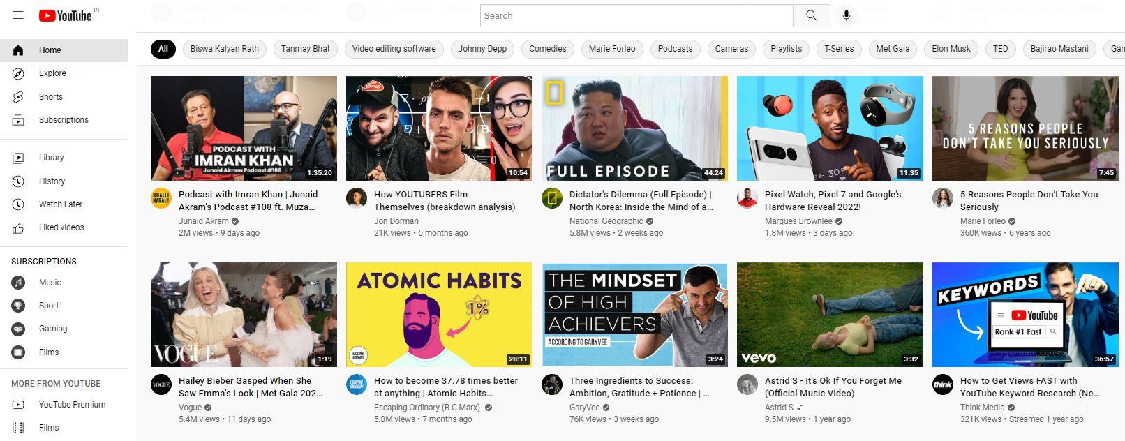Image resolution: width=1125 pixels, height=441 pixels.
Task: Click the Music subscription icon
Action: point(18,283)
